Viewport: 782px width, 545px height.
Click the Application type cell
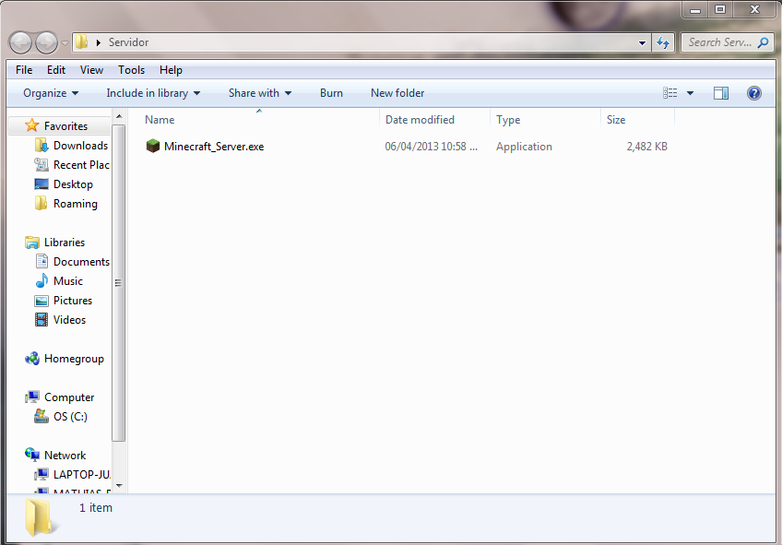coord(524,147)
